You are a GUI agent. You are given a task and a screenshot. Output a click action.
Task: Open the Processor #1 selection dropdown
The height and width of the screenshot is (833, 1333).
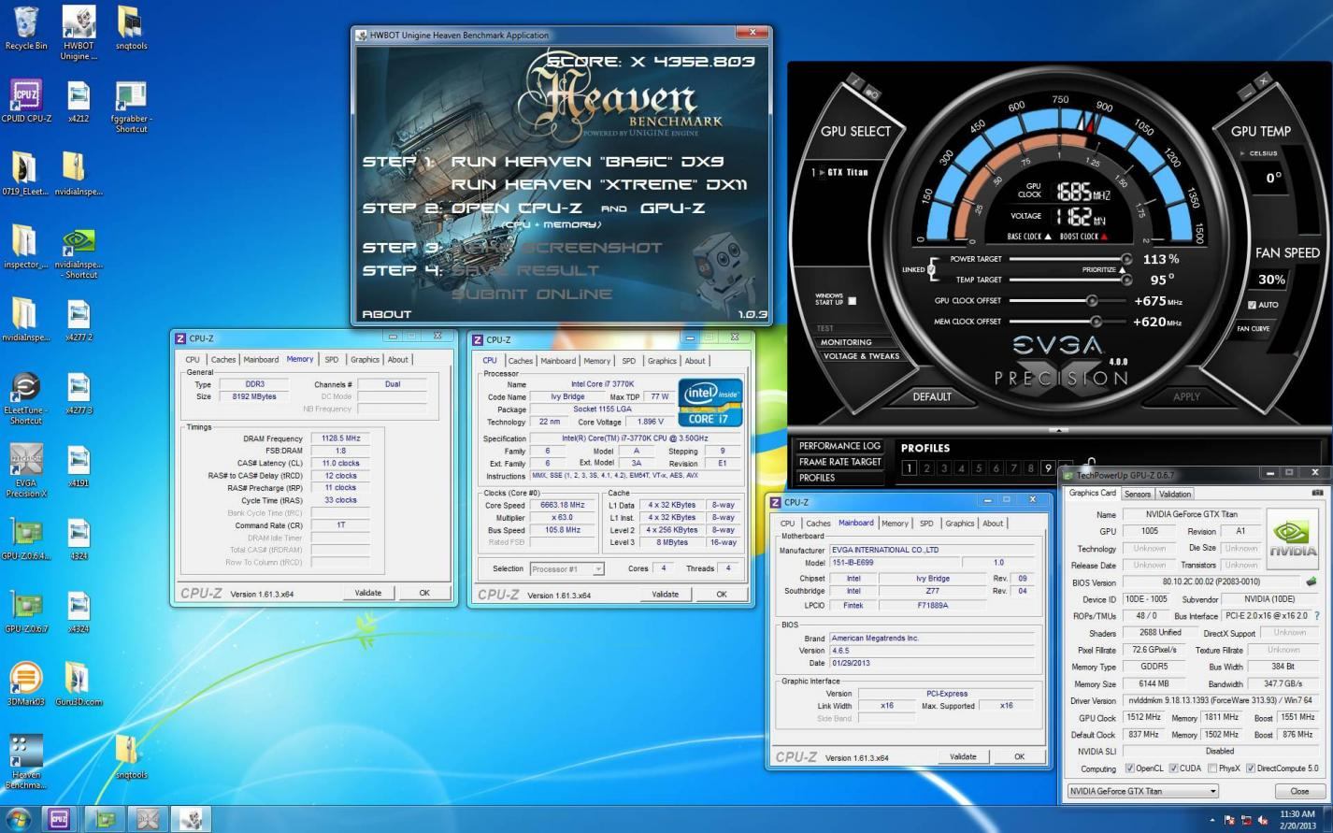pyautogui.click(x=566, y=568)
